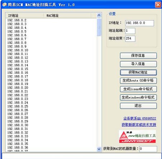Image resolution: width=162 pixels, height=159 pixels.
Task: Click the list scrollbar down arrow
Action: pos(99,149)
